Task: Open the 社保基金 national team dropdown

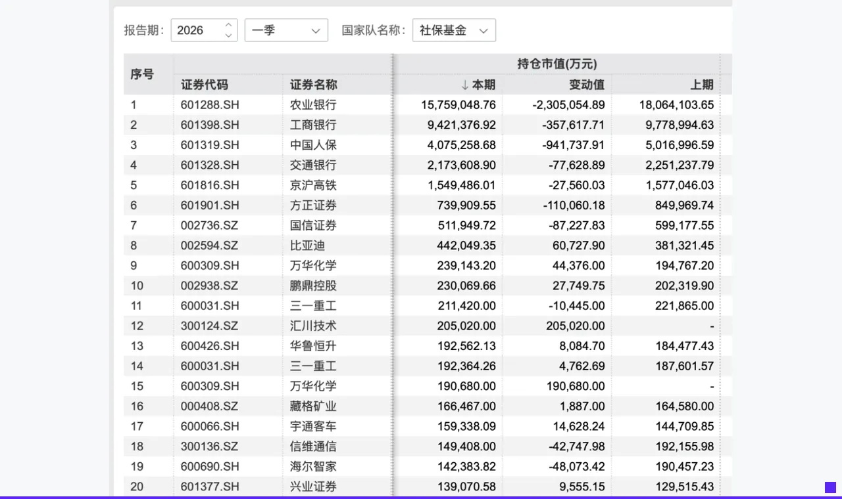Action: coord(454,30)
